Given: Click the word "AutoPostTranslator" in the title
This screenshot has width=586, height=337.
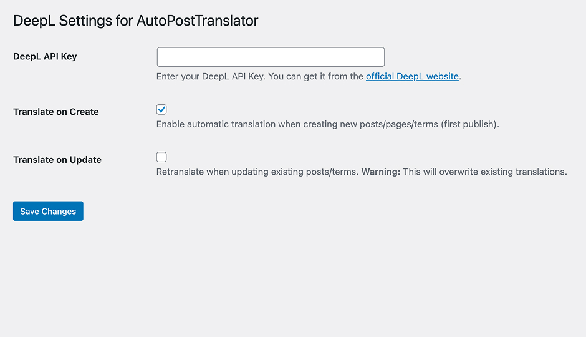Looking at the screenshot, I should point(197,21).
